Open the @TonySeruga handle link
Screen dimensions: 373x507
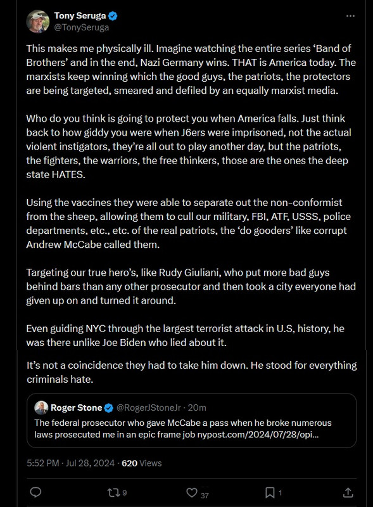coord(82,27)
